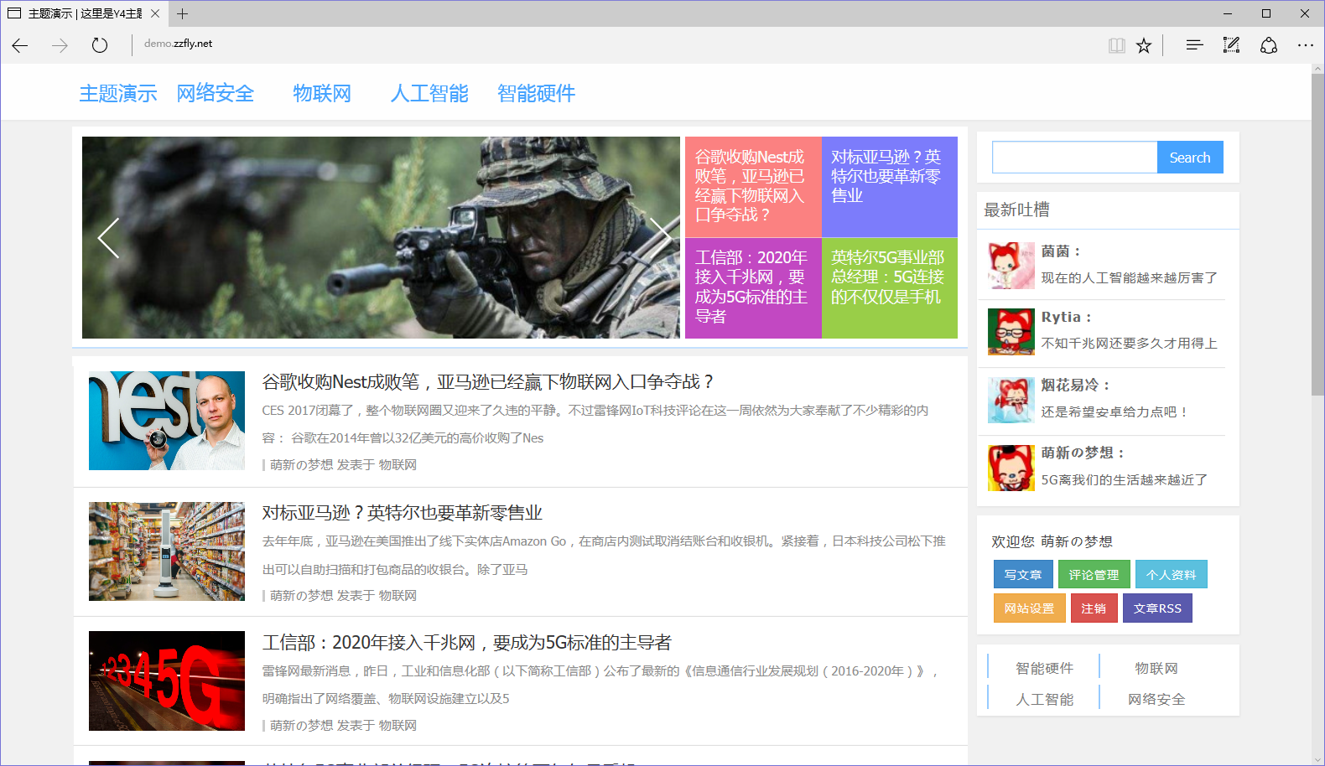Open the purple 工信部 2020年 tile

coord(753,288)
